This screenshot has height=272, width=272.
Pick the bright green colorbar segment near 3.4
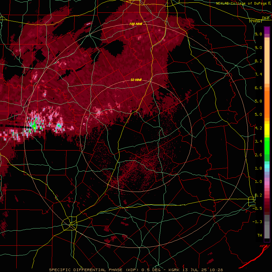click(x=267, y=146)
